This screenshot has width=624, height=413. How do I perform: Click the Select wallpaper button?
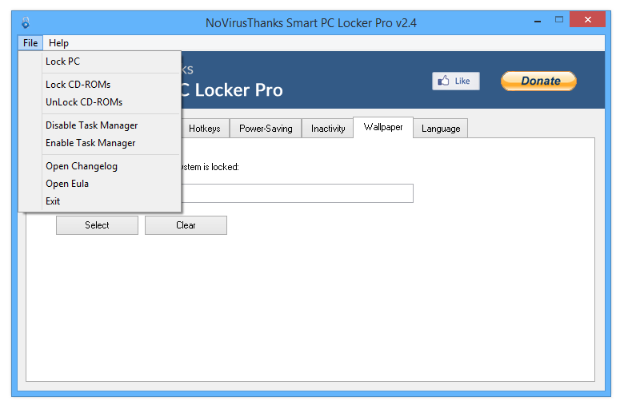[97, 225]
